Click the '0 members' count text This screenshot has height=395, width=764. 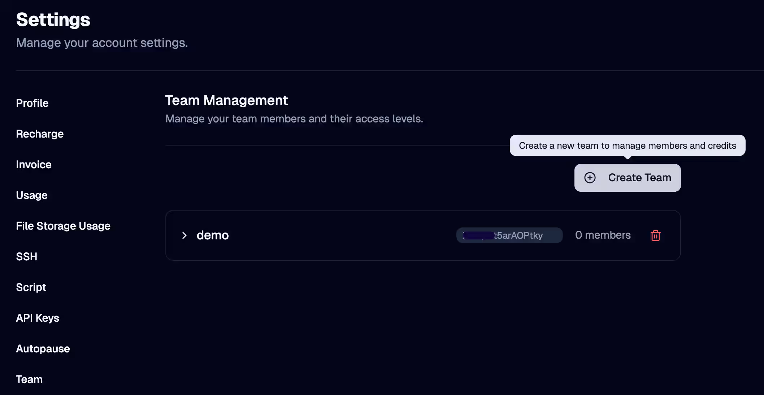tap(603, 235)
